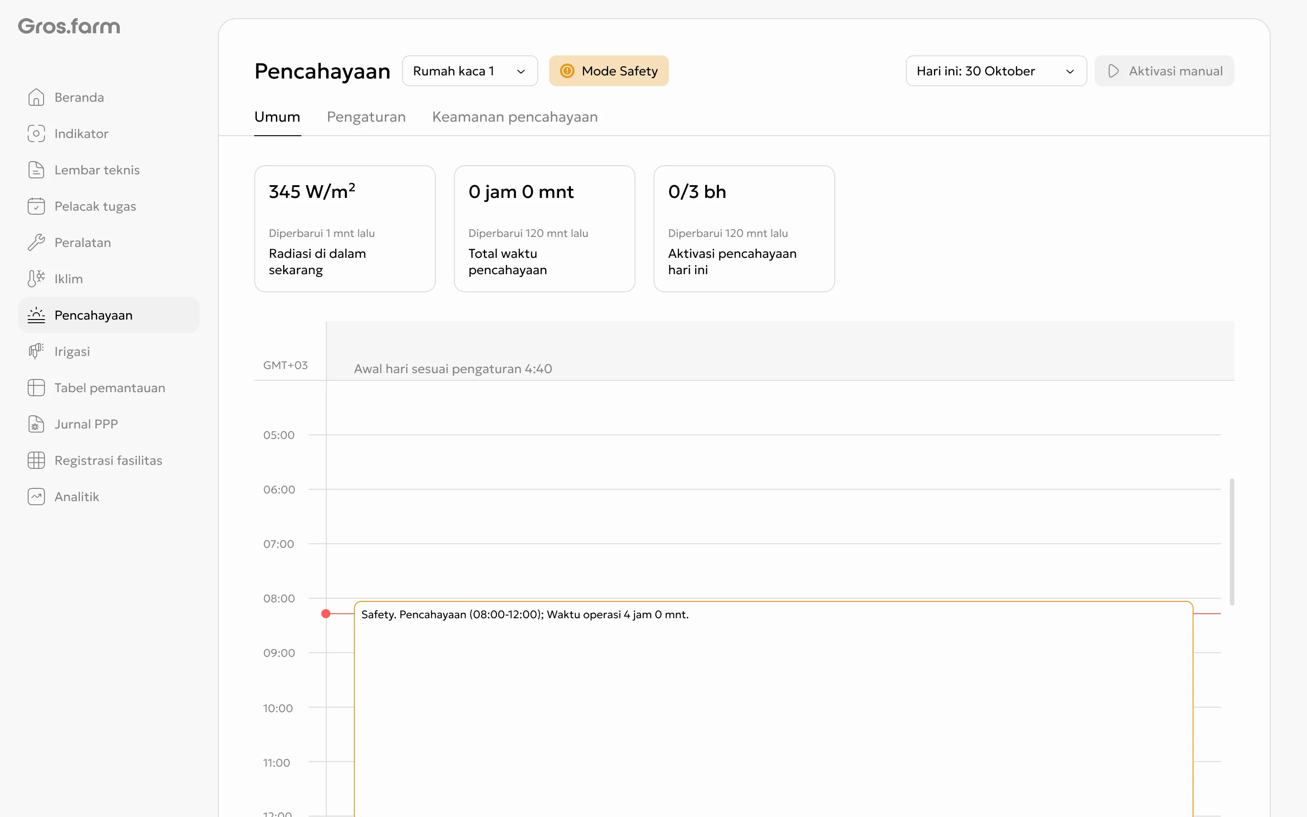Open the Rumah kaca 1 greenhouse dropdown
Image resolution: width=1307 pixels, height=817 pixels.
470,71
